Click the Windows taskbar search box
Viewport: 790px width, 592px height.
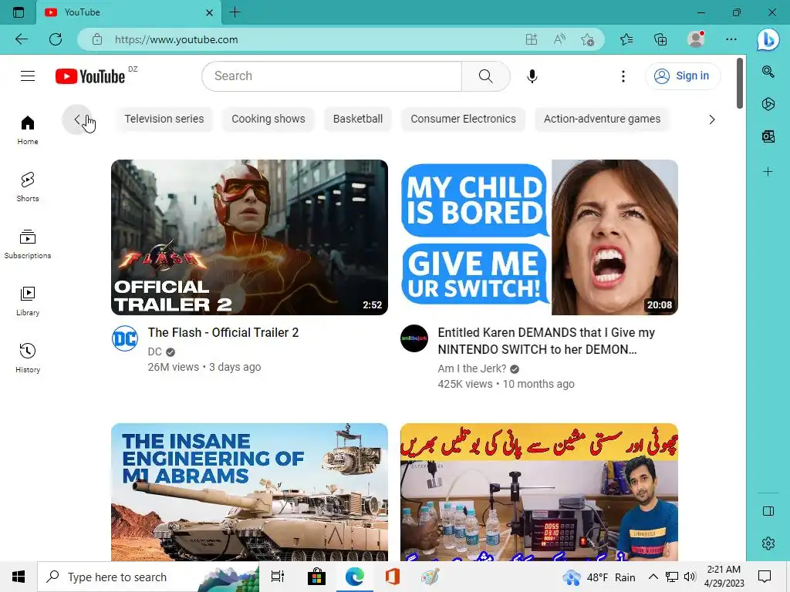coord(148,577)
